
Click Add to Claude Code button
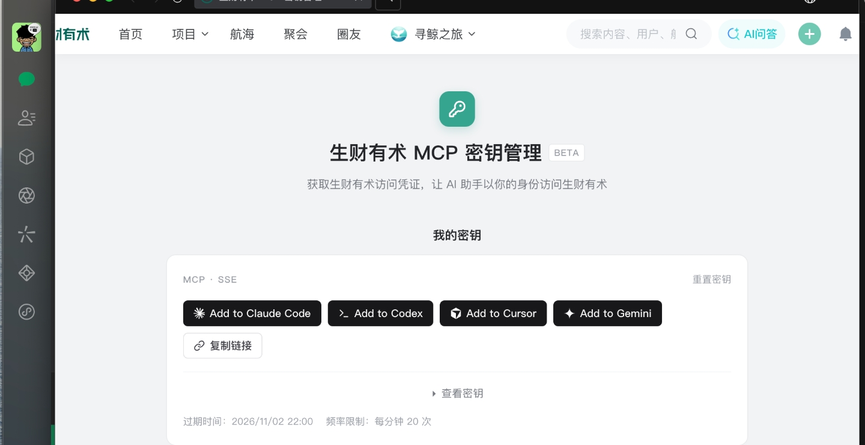tap(252, 313)
